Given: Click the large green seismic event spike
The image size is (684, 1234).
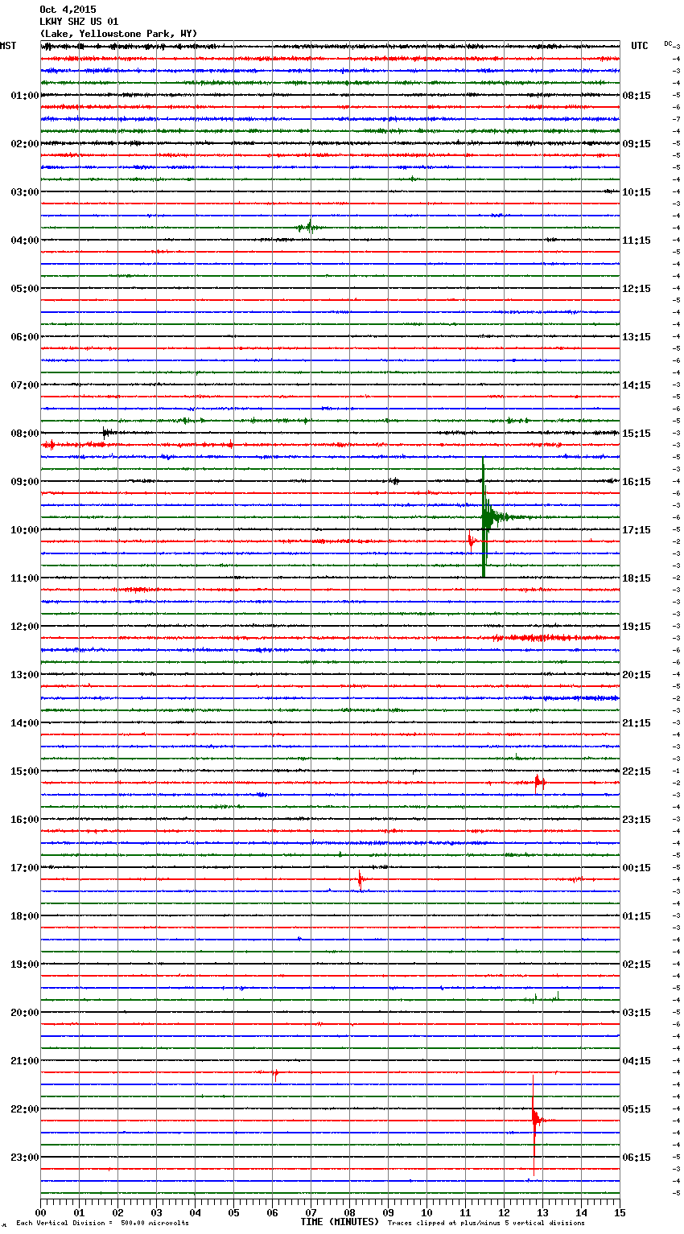Looking at the screenshot, I should pyautogui.click(x=484, y=517).
